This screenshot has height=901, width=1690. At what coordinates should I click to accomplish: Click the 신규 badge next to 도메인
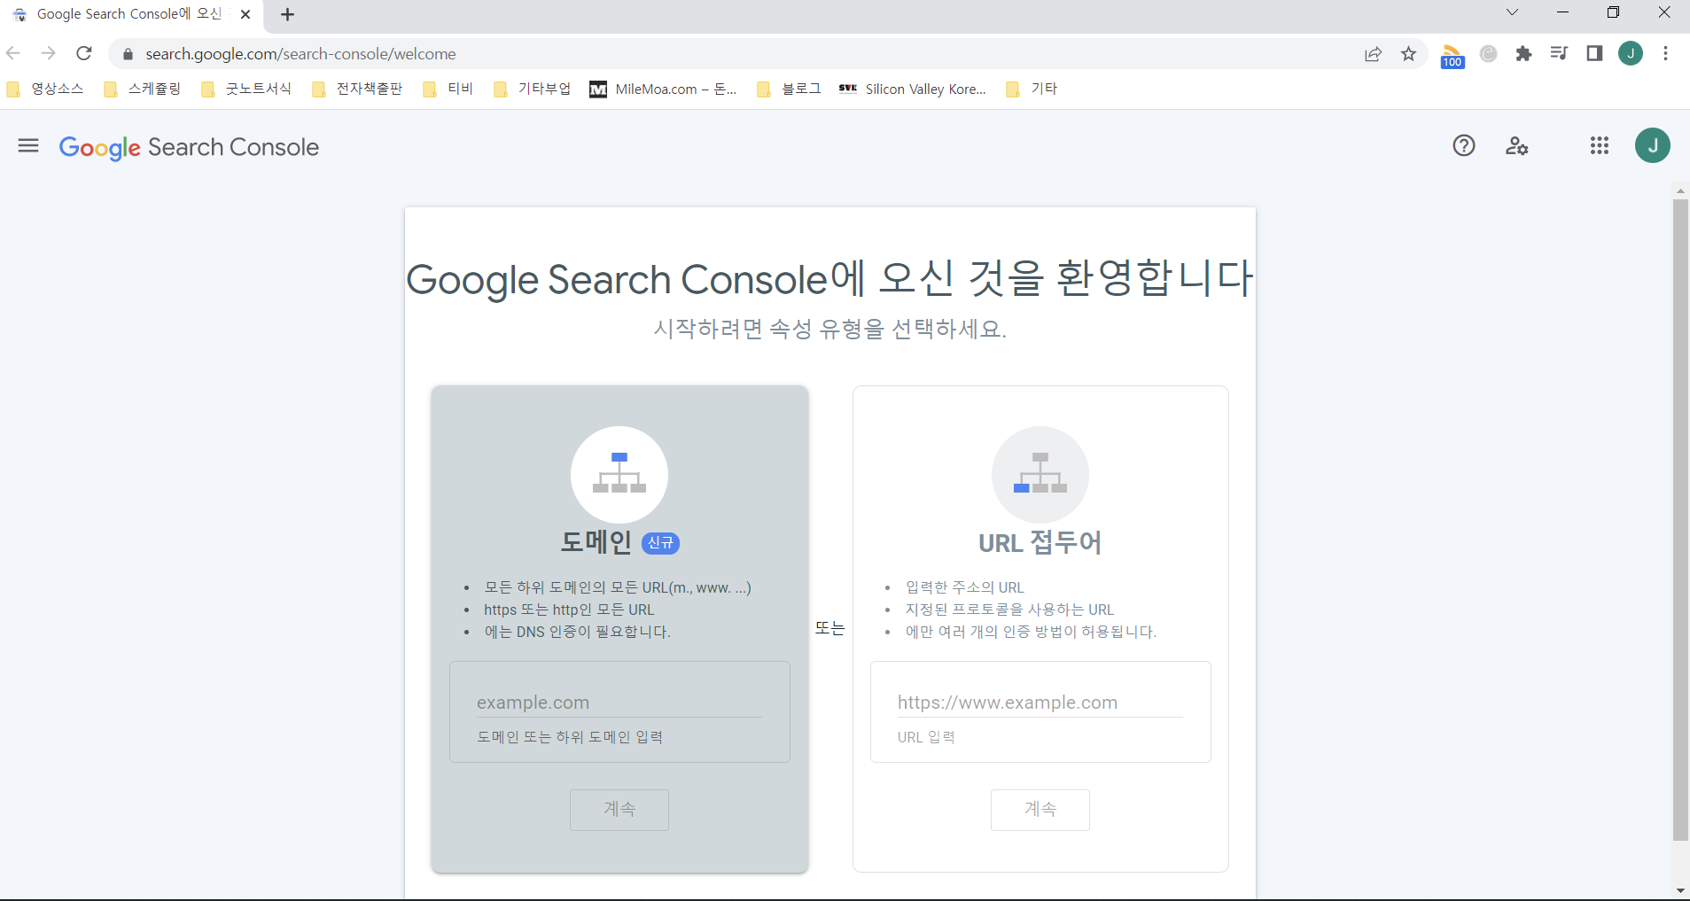(x=660, y=543)
